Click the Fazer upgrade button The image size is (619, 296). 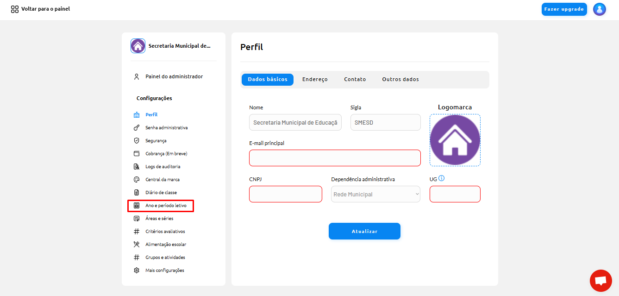564,9
